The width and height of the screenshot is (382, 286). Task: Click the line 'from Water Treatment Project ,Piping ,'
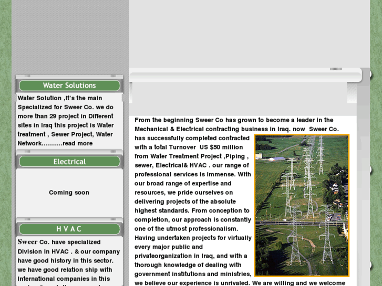pos(191,156)
